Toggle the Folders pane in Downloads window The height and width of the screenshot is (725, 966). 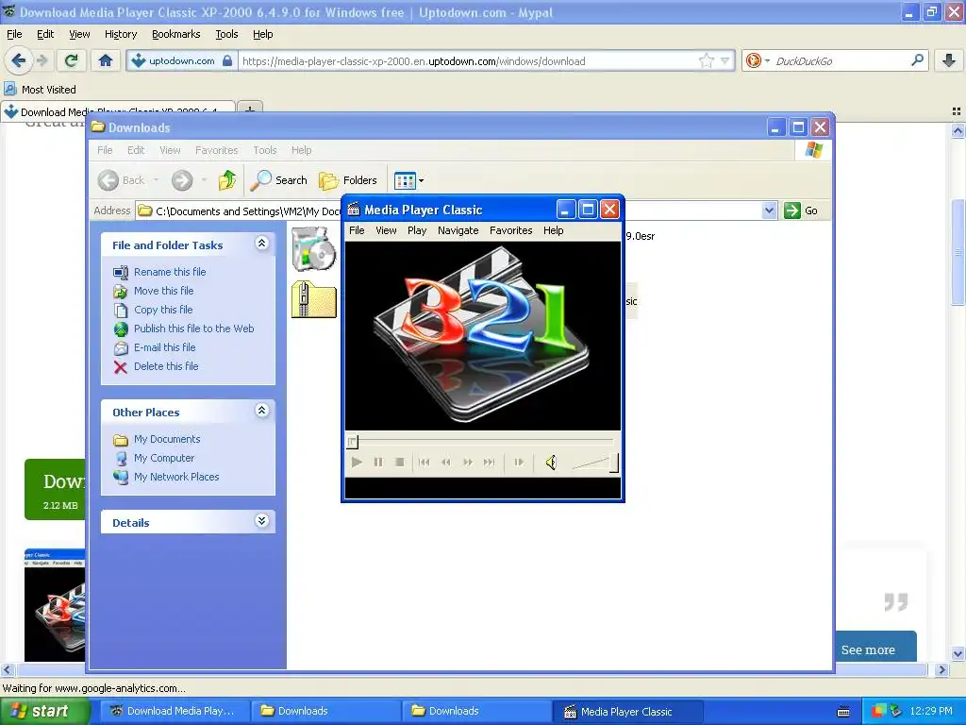pyautogui.click(x=348, y=180)
